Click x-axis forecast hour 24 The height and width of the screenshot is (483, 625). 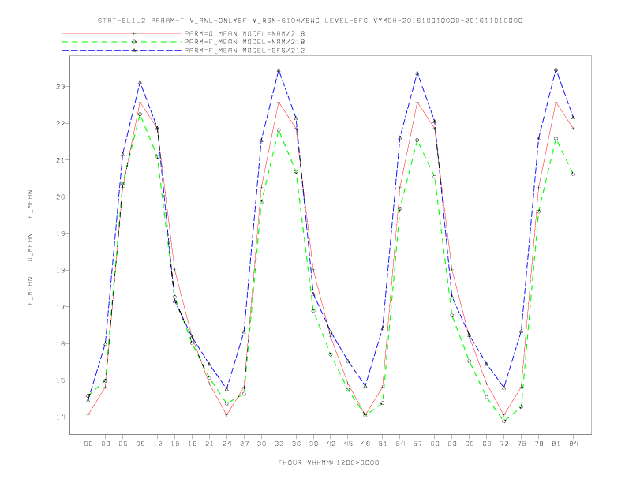point(226,444)
